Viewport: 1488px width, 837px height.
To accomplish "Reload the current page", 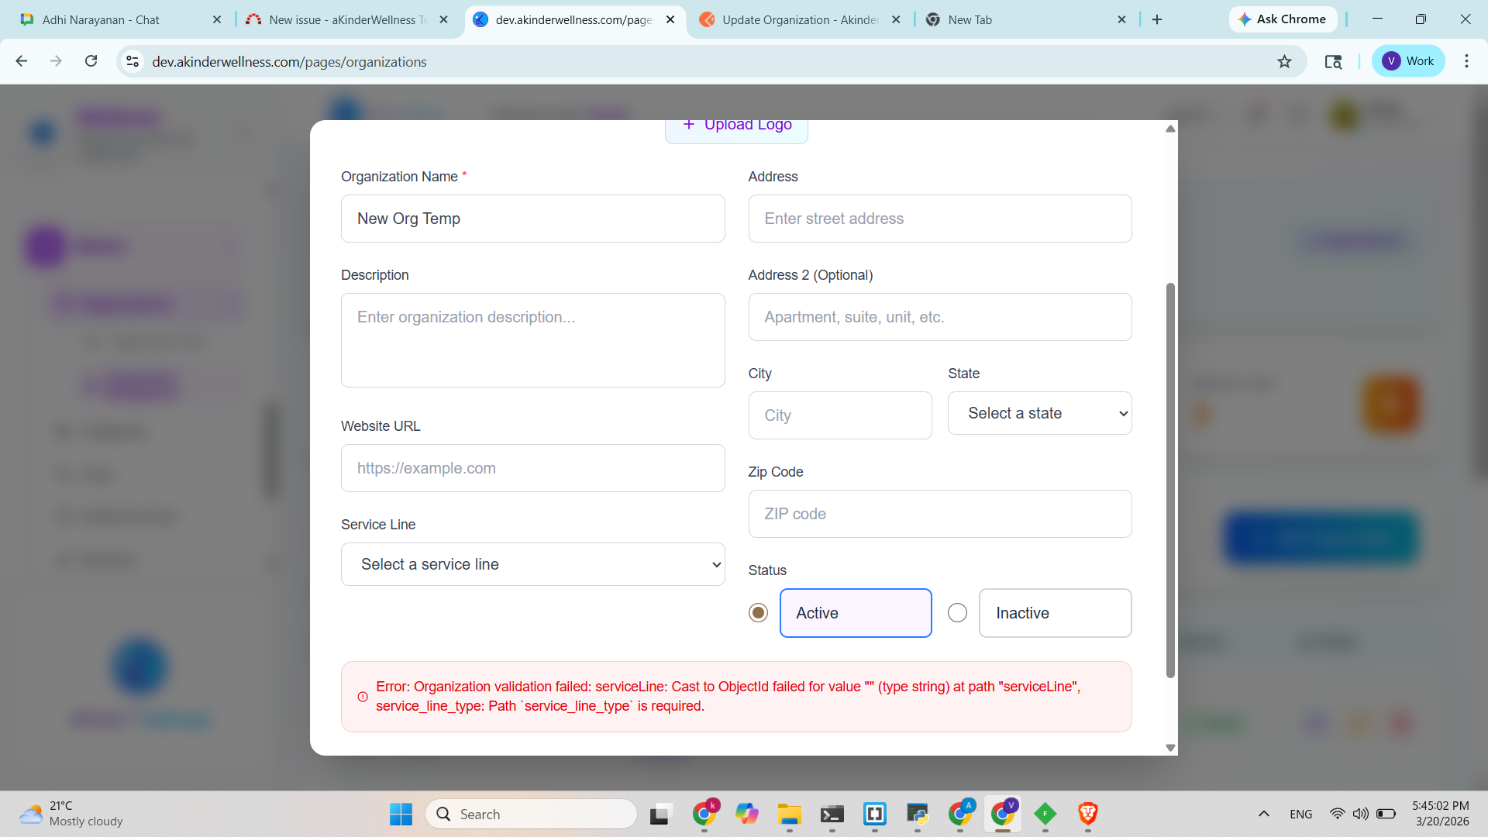I will coord(91,61).
